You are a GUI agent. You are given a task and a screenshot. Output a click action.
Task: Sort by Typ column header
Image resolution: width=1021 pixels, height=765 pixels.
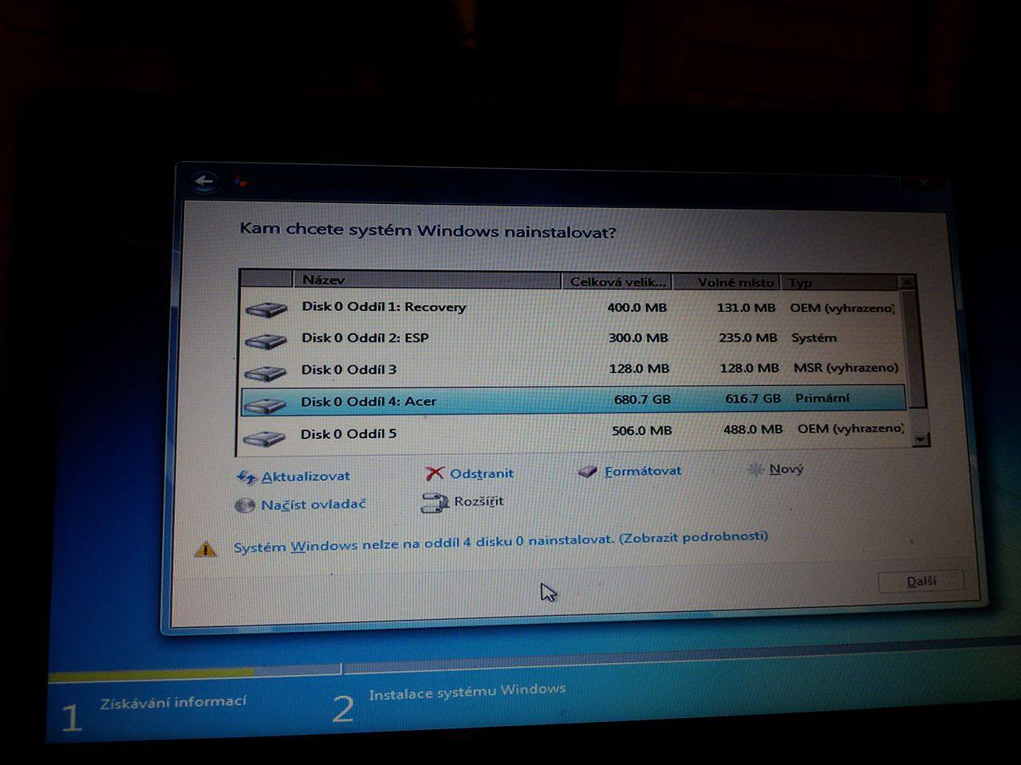tap(840, 282)
